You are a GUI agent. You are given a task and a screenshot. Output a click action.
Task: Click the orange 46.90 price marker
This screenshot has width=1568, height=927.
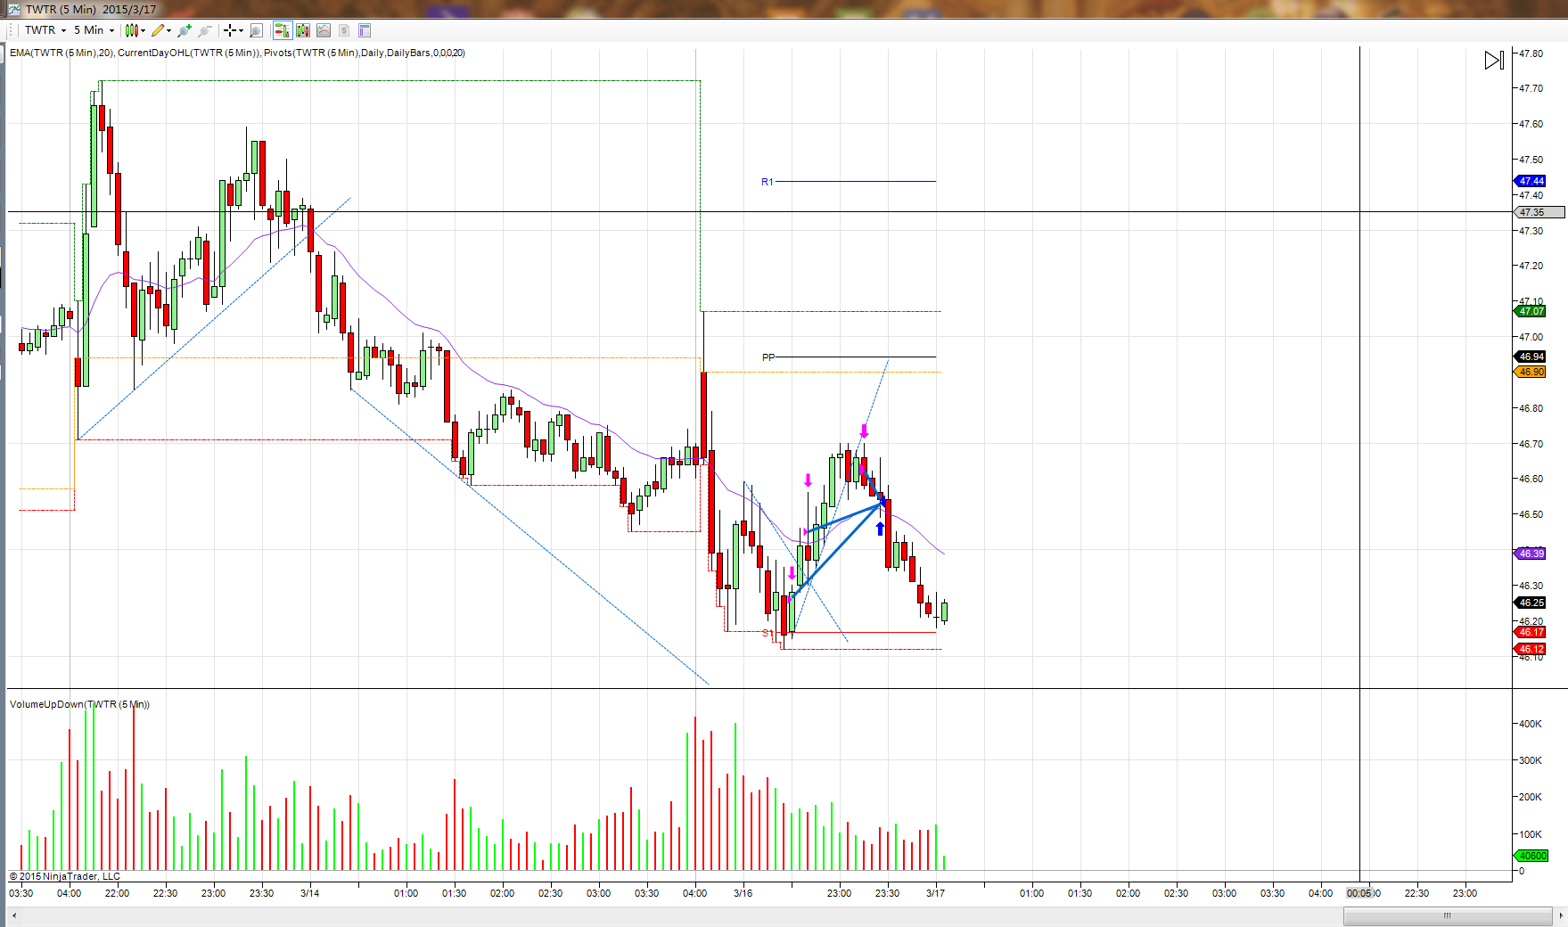click(1531, 372)
